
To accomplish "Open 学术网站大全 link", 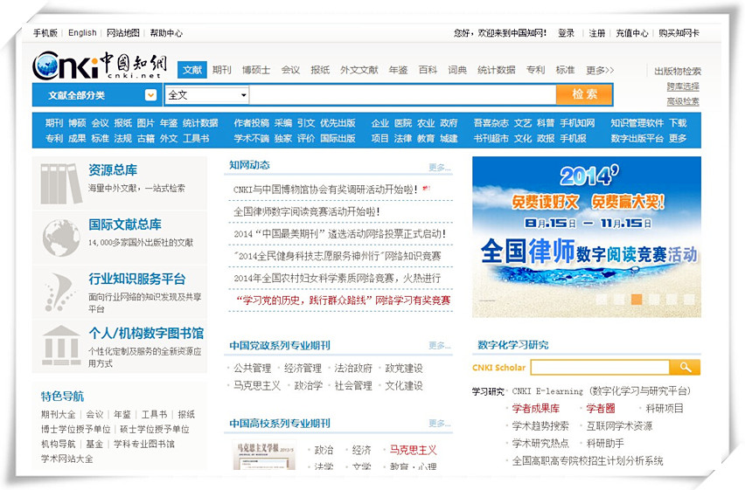I will (x=67, y=459).
